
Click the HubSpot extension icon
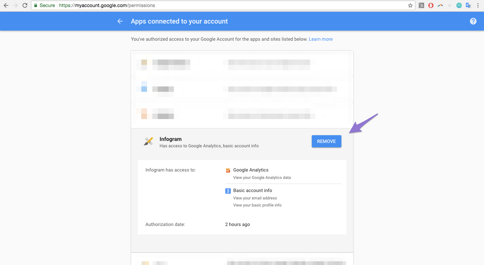point(421,5)
